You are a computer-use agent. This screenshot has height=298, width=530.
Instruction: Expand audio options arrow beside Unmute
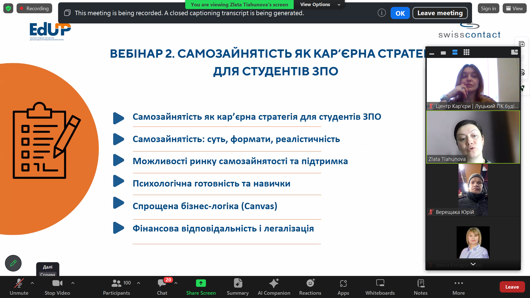(32, 283)
